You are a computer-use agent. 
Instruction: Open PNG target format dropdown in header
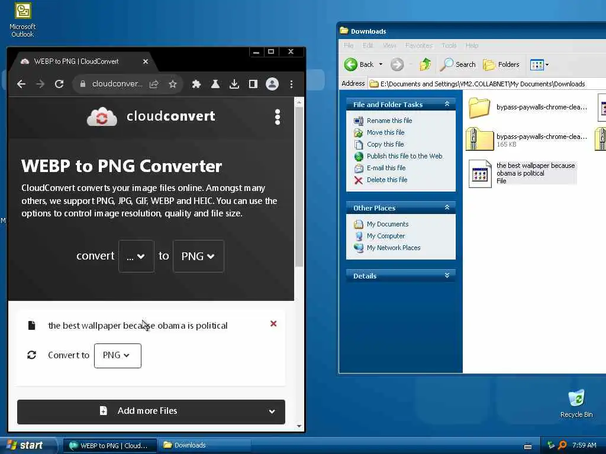point(198,257)
